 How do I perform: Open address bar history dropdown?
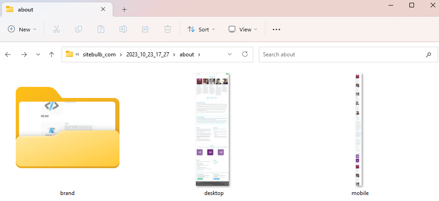point(230,54)
